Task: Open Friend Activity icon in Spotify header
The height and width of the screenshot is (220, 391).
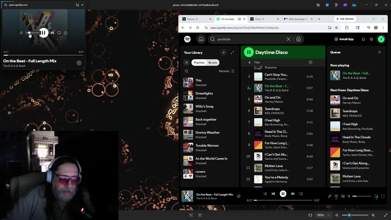Action: tap(371, 39)
